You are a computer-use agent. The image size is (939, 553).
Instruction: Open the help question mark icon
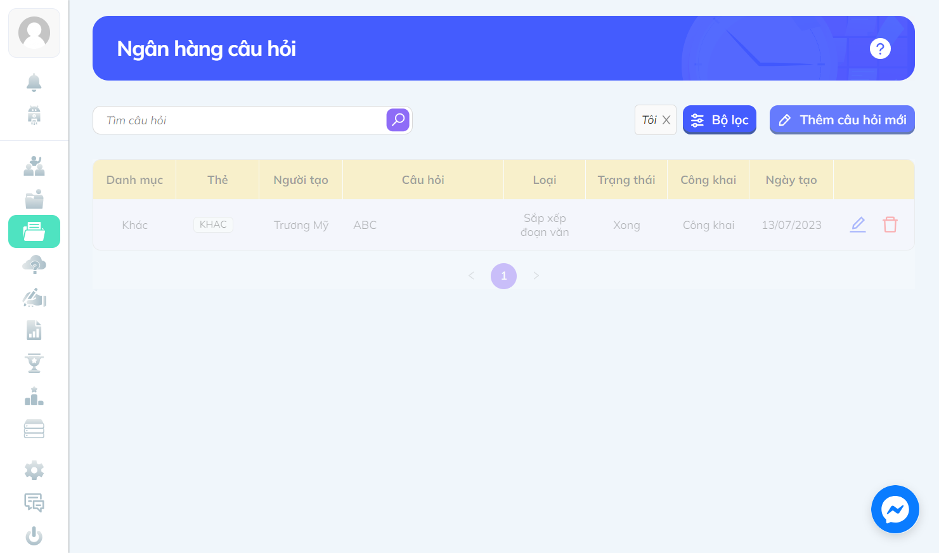[x=880, y=48]
